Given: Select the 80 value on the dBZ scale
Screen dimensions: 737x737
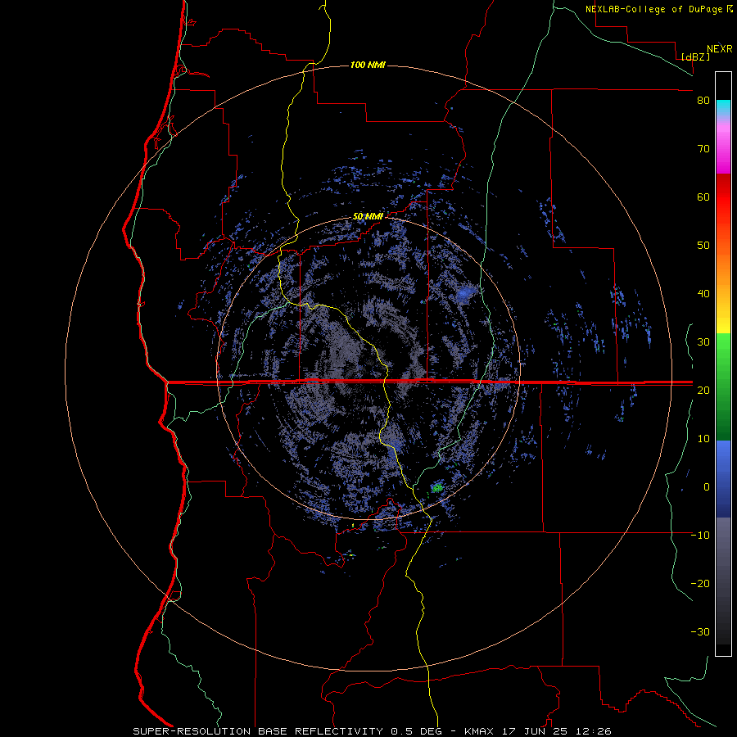Looking at the screenshot, I should (703, 101).
